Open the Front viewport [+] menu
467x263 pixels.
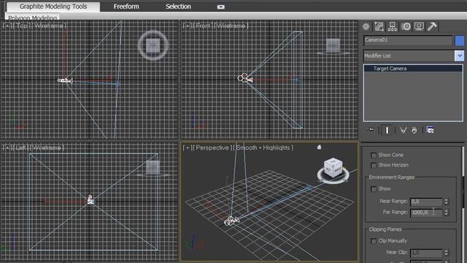coord(188,26)
